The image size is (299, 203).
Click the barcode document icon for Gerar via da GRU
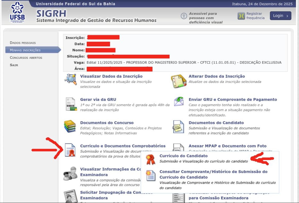pyautogui.click(x=71, y=104)
